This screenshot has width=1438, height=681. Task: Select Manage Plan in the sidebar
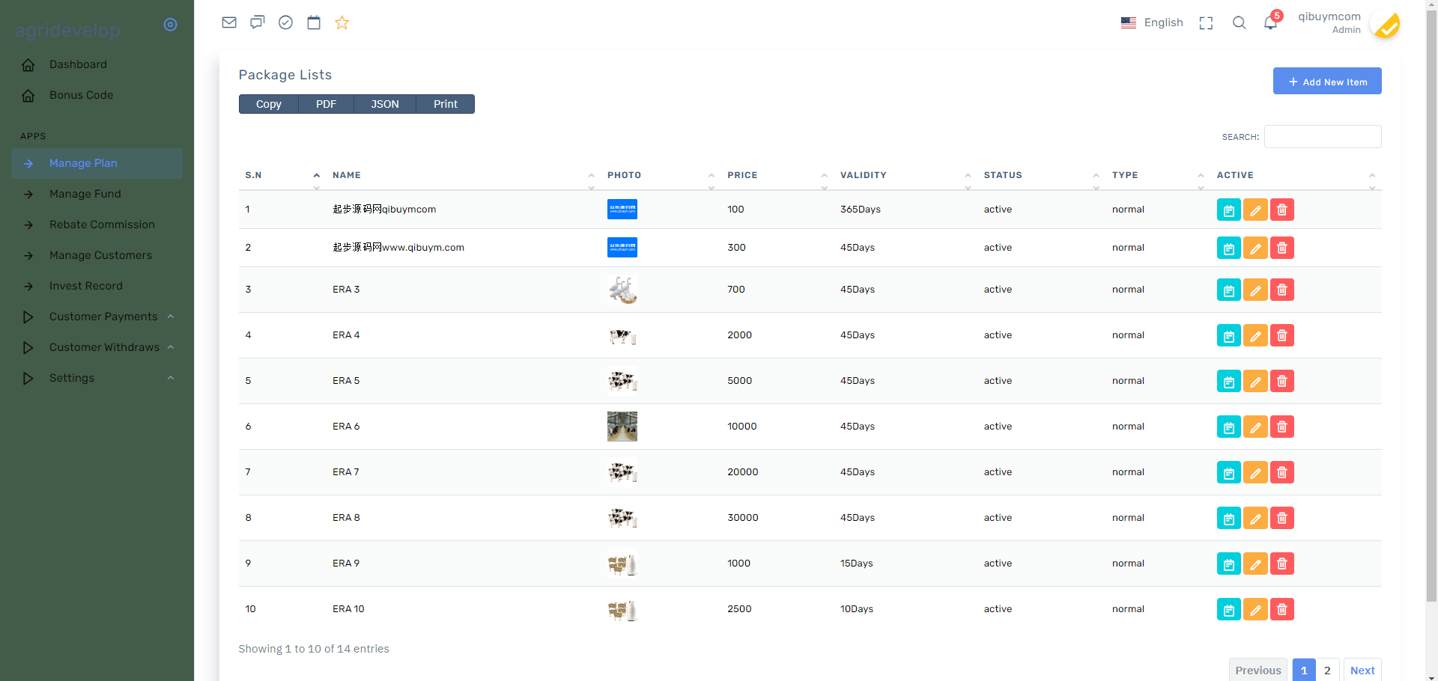pos(97,163)
